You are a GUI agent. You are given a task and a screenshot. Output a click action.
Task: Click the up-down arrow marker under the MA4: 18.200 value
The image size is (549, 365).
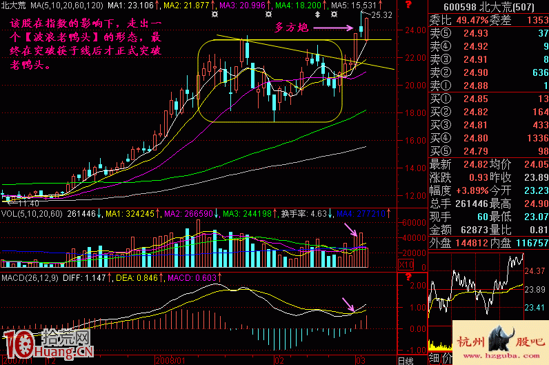tap(317, 14)
